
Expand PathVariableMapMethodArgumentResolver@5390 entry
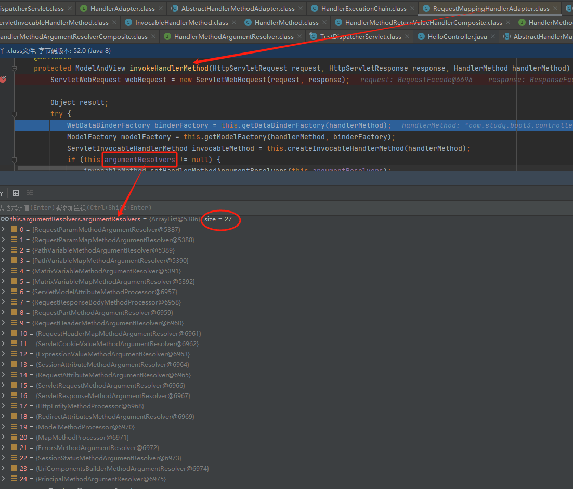tap(3, 260)
